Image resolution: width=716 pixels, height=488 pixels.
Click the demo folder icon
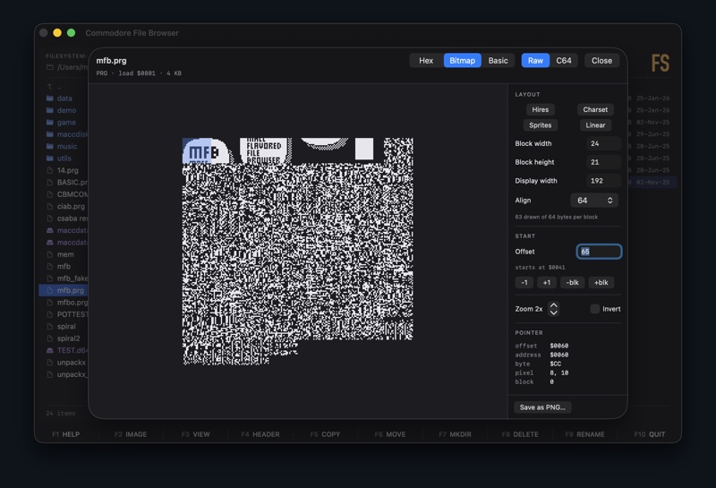coord(50,110)
